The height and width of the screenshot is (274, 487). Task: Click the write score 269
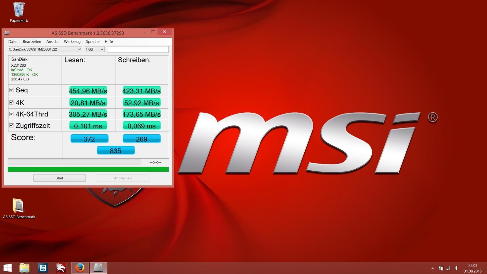coord(142,139)
